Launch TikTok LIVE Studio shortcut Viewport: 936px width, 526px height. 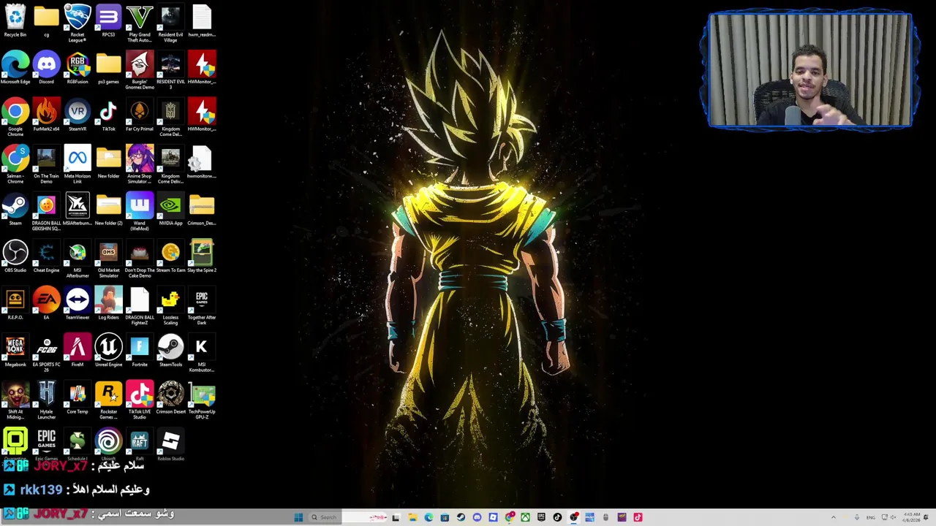pyautogui.click(x=140, y=400)
